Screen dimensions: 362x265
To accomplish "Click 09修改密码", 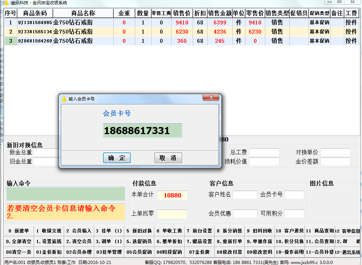I will tap(260, 252).
